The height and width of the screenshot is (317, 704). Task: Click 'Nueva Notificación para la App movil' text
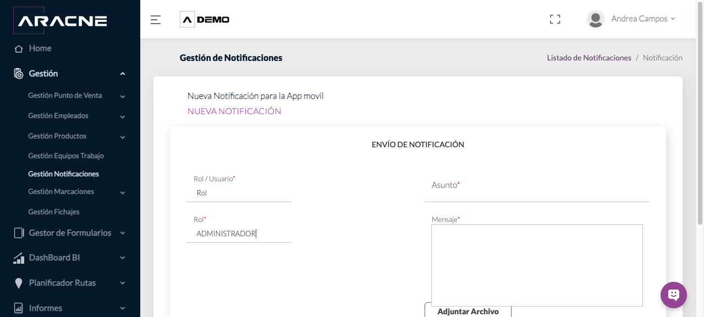click(256, 96)
